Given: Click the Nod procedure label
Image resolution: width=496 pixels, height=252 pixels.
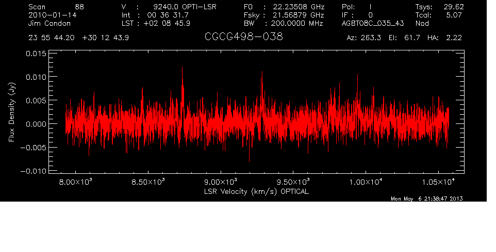Looking at the screenshot, I should [422, 24].
